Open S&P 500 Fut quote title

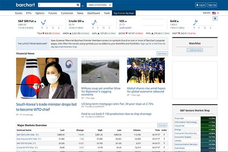pyautogui.click(x=26, y=21)
